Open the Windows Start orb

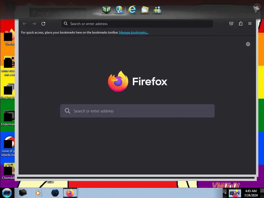click(7, 193)
